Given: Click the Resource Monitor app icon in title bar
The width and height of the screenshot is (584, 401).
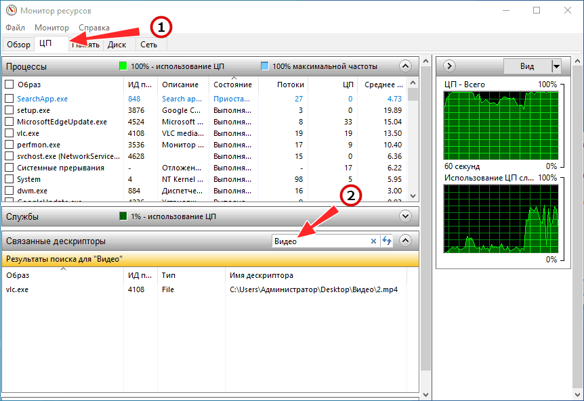Looking at the screenshot, I should tap(9, 11).
